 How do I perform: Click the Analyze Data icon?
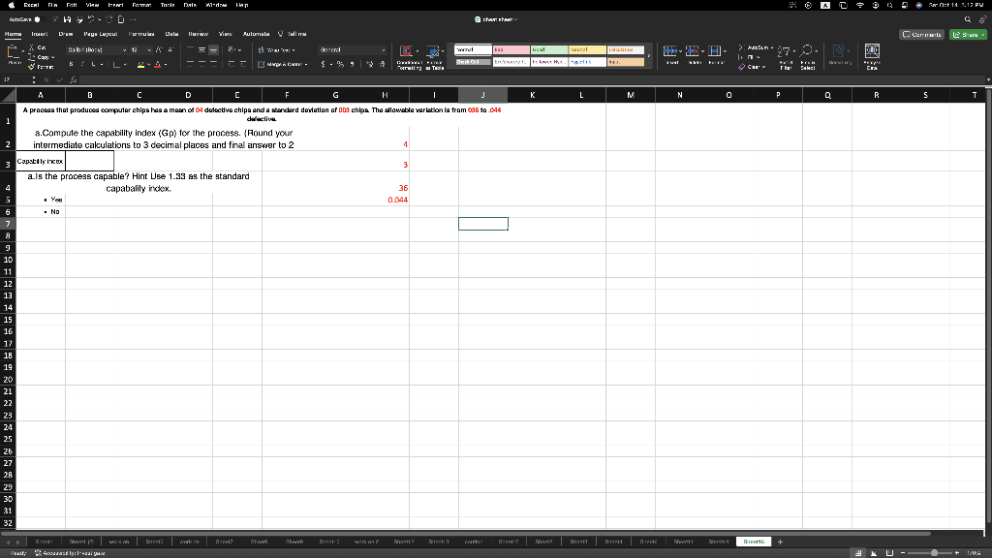[872, 50]
